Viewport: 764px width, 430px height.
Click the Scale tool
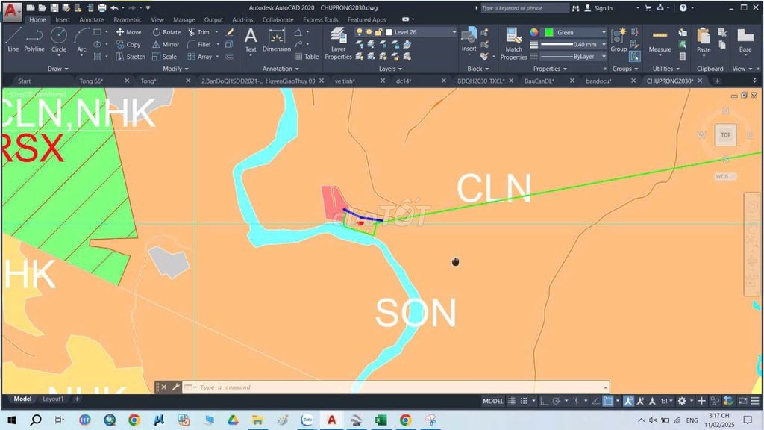(x=164, y=57)
